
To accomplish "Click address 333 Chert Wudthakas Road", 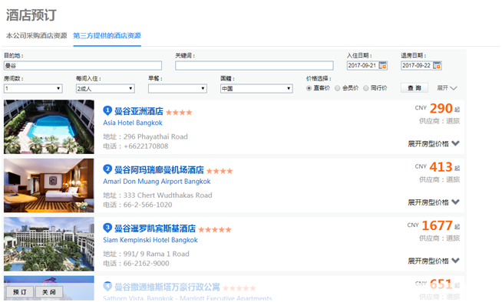I will (x=168, y=195).
